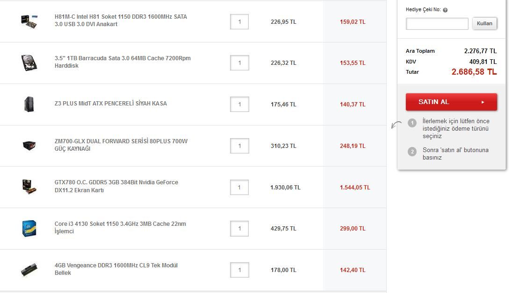Open the Z3 PLUS MidT ATX KASA link
The image size is (512, 293).
pos(110,104)
